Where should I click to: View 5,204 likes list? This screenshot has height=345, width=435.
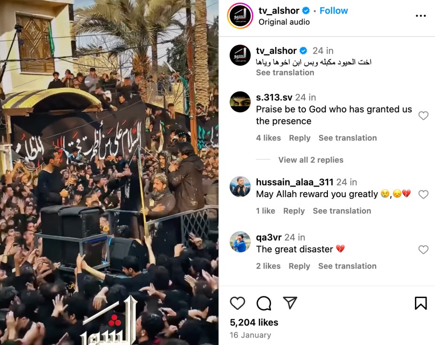[254, 322]
